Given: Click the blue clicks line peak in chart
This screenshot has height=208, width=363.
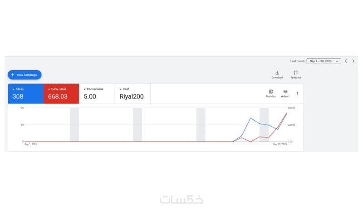Looking at the screenshot, I should coord(251,118).
